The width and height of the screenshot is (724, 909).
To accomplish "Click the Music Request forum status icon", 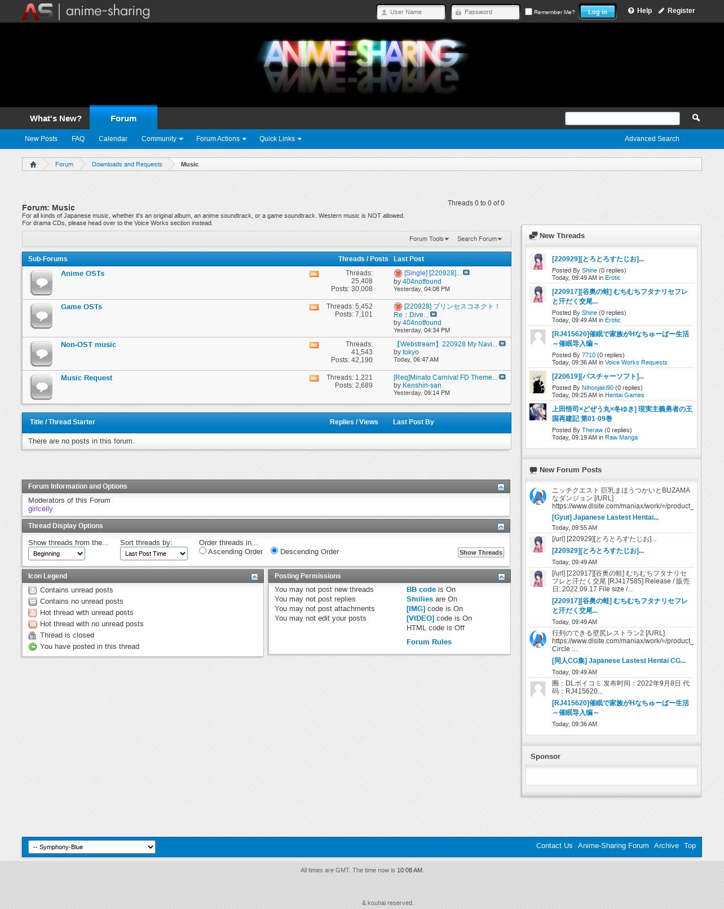I will point(42,387).
